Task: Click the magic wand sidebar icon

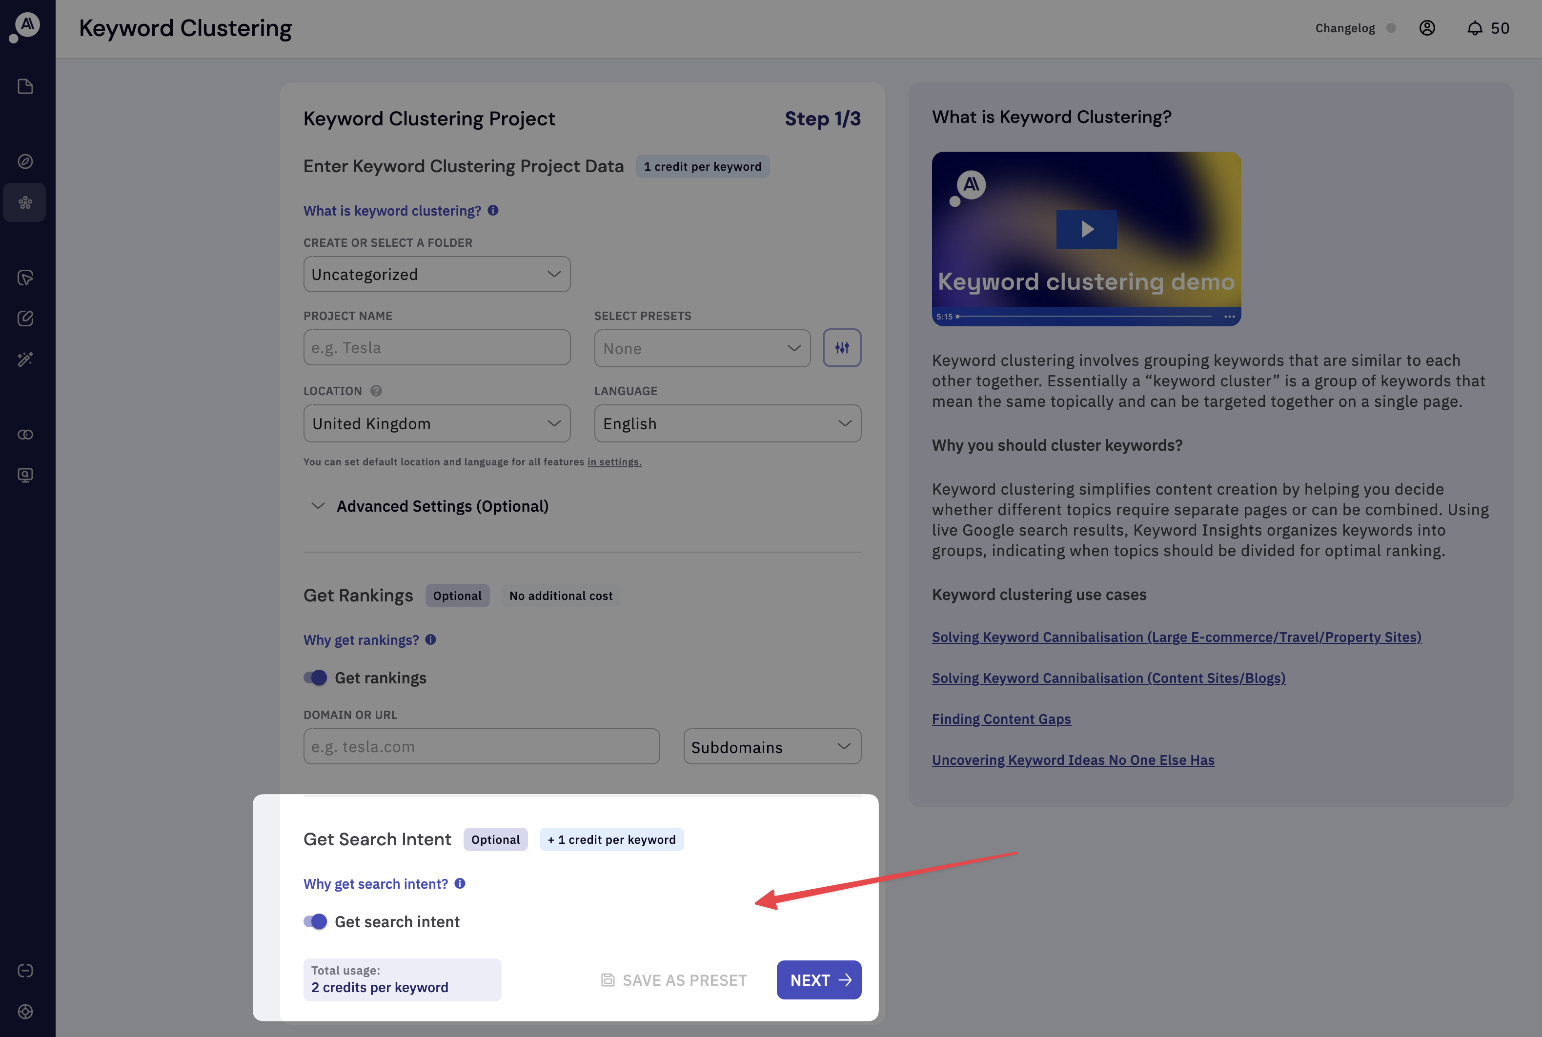Action: pyautogui.click(x=25, y=359)
